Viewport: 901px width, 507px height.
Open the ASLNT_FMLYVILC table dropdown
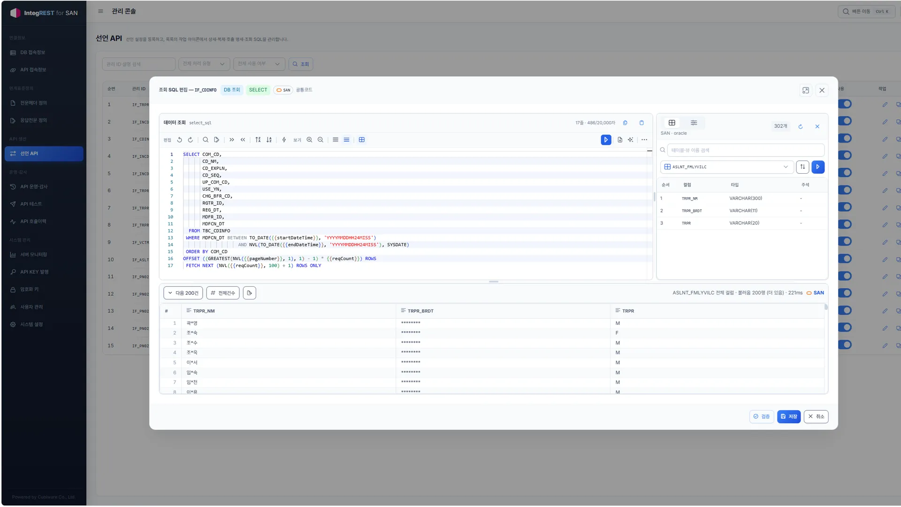click(x=727, y=167)
